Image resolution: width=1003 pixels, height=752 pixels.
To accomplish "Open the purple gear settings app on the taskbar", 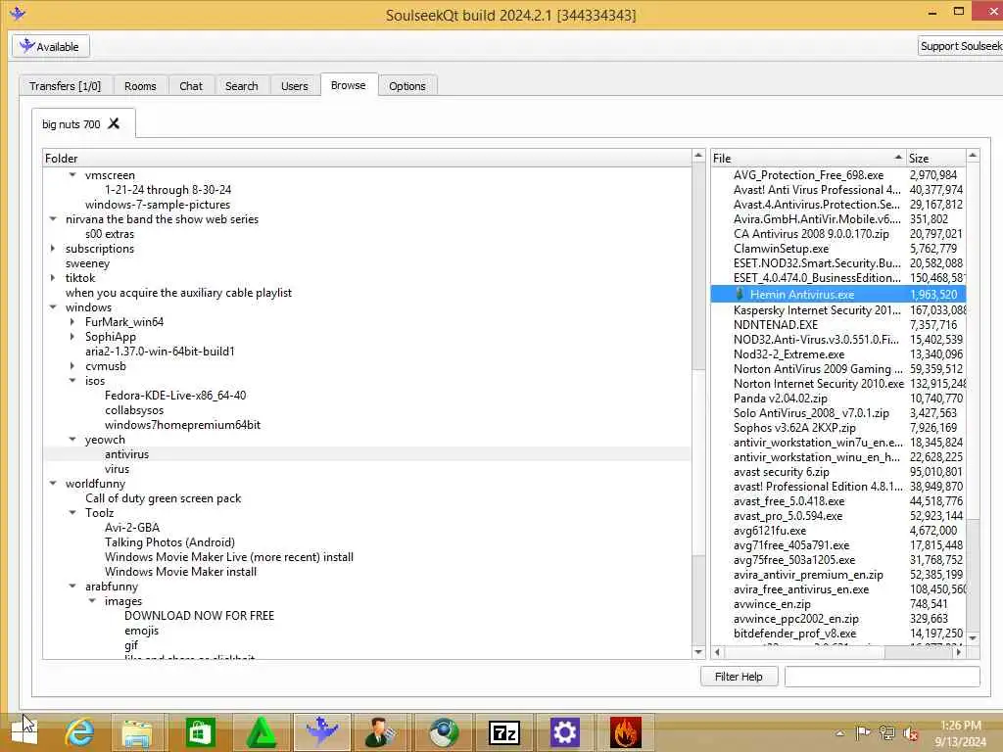I will [x=565, y=732].
